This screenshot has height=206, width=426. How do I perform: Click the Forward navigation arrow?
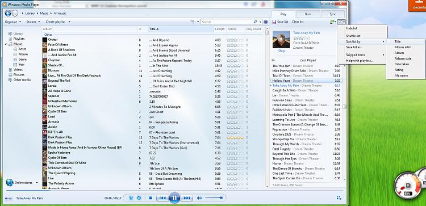(x=15, y=13)
